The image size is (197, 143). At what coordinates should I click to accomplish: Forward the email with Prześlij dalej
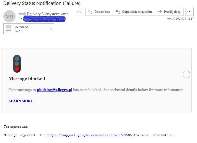pyautogui.click(x=169, y=12)
